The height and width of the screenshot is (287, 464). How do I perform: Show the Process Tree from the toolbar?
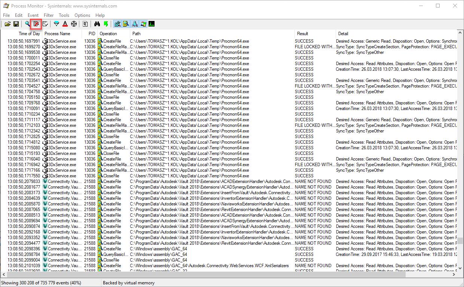85,24
